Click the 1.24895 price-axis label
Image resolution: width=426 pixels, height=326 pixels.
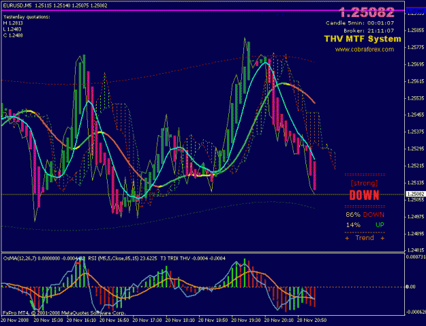tap(416, 233)
